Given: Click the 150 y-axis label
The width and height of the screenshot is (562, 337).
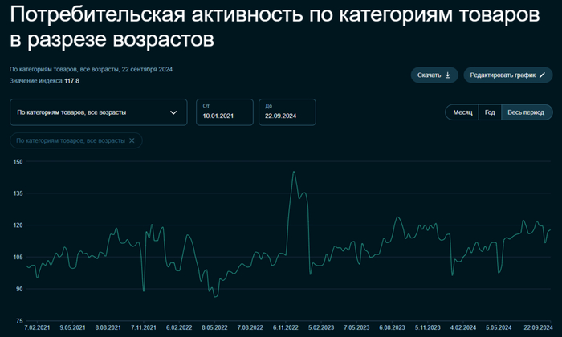Looking at the screenshot, I should [18, 162].
